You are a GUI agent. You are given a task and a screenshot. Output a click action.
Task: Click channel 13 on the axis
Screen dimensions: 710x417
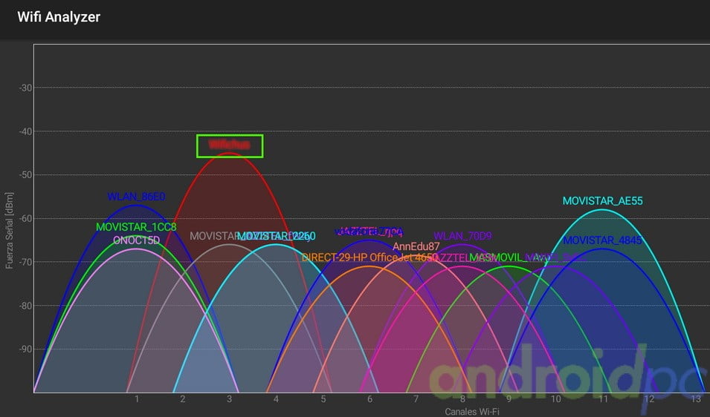(696, 399)
